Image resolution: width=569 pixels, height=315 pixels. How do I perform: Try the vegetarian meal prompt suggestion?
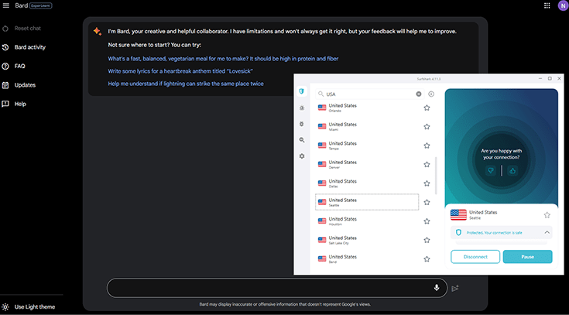pyautogui.click(x=223, y=58)
